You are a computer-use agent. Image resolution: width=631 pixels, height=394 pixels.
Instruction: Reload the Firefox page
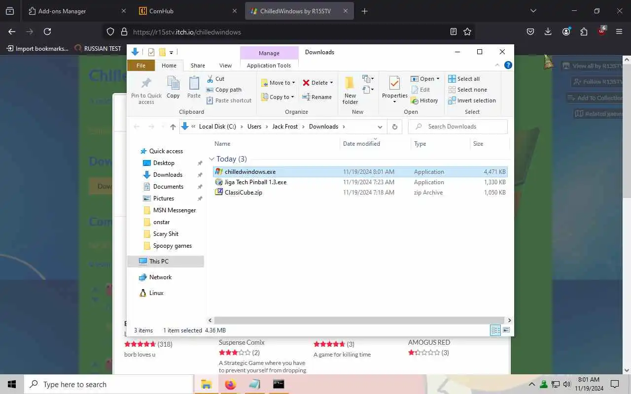tap(47, 32)
